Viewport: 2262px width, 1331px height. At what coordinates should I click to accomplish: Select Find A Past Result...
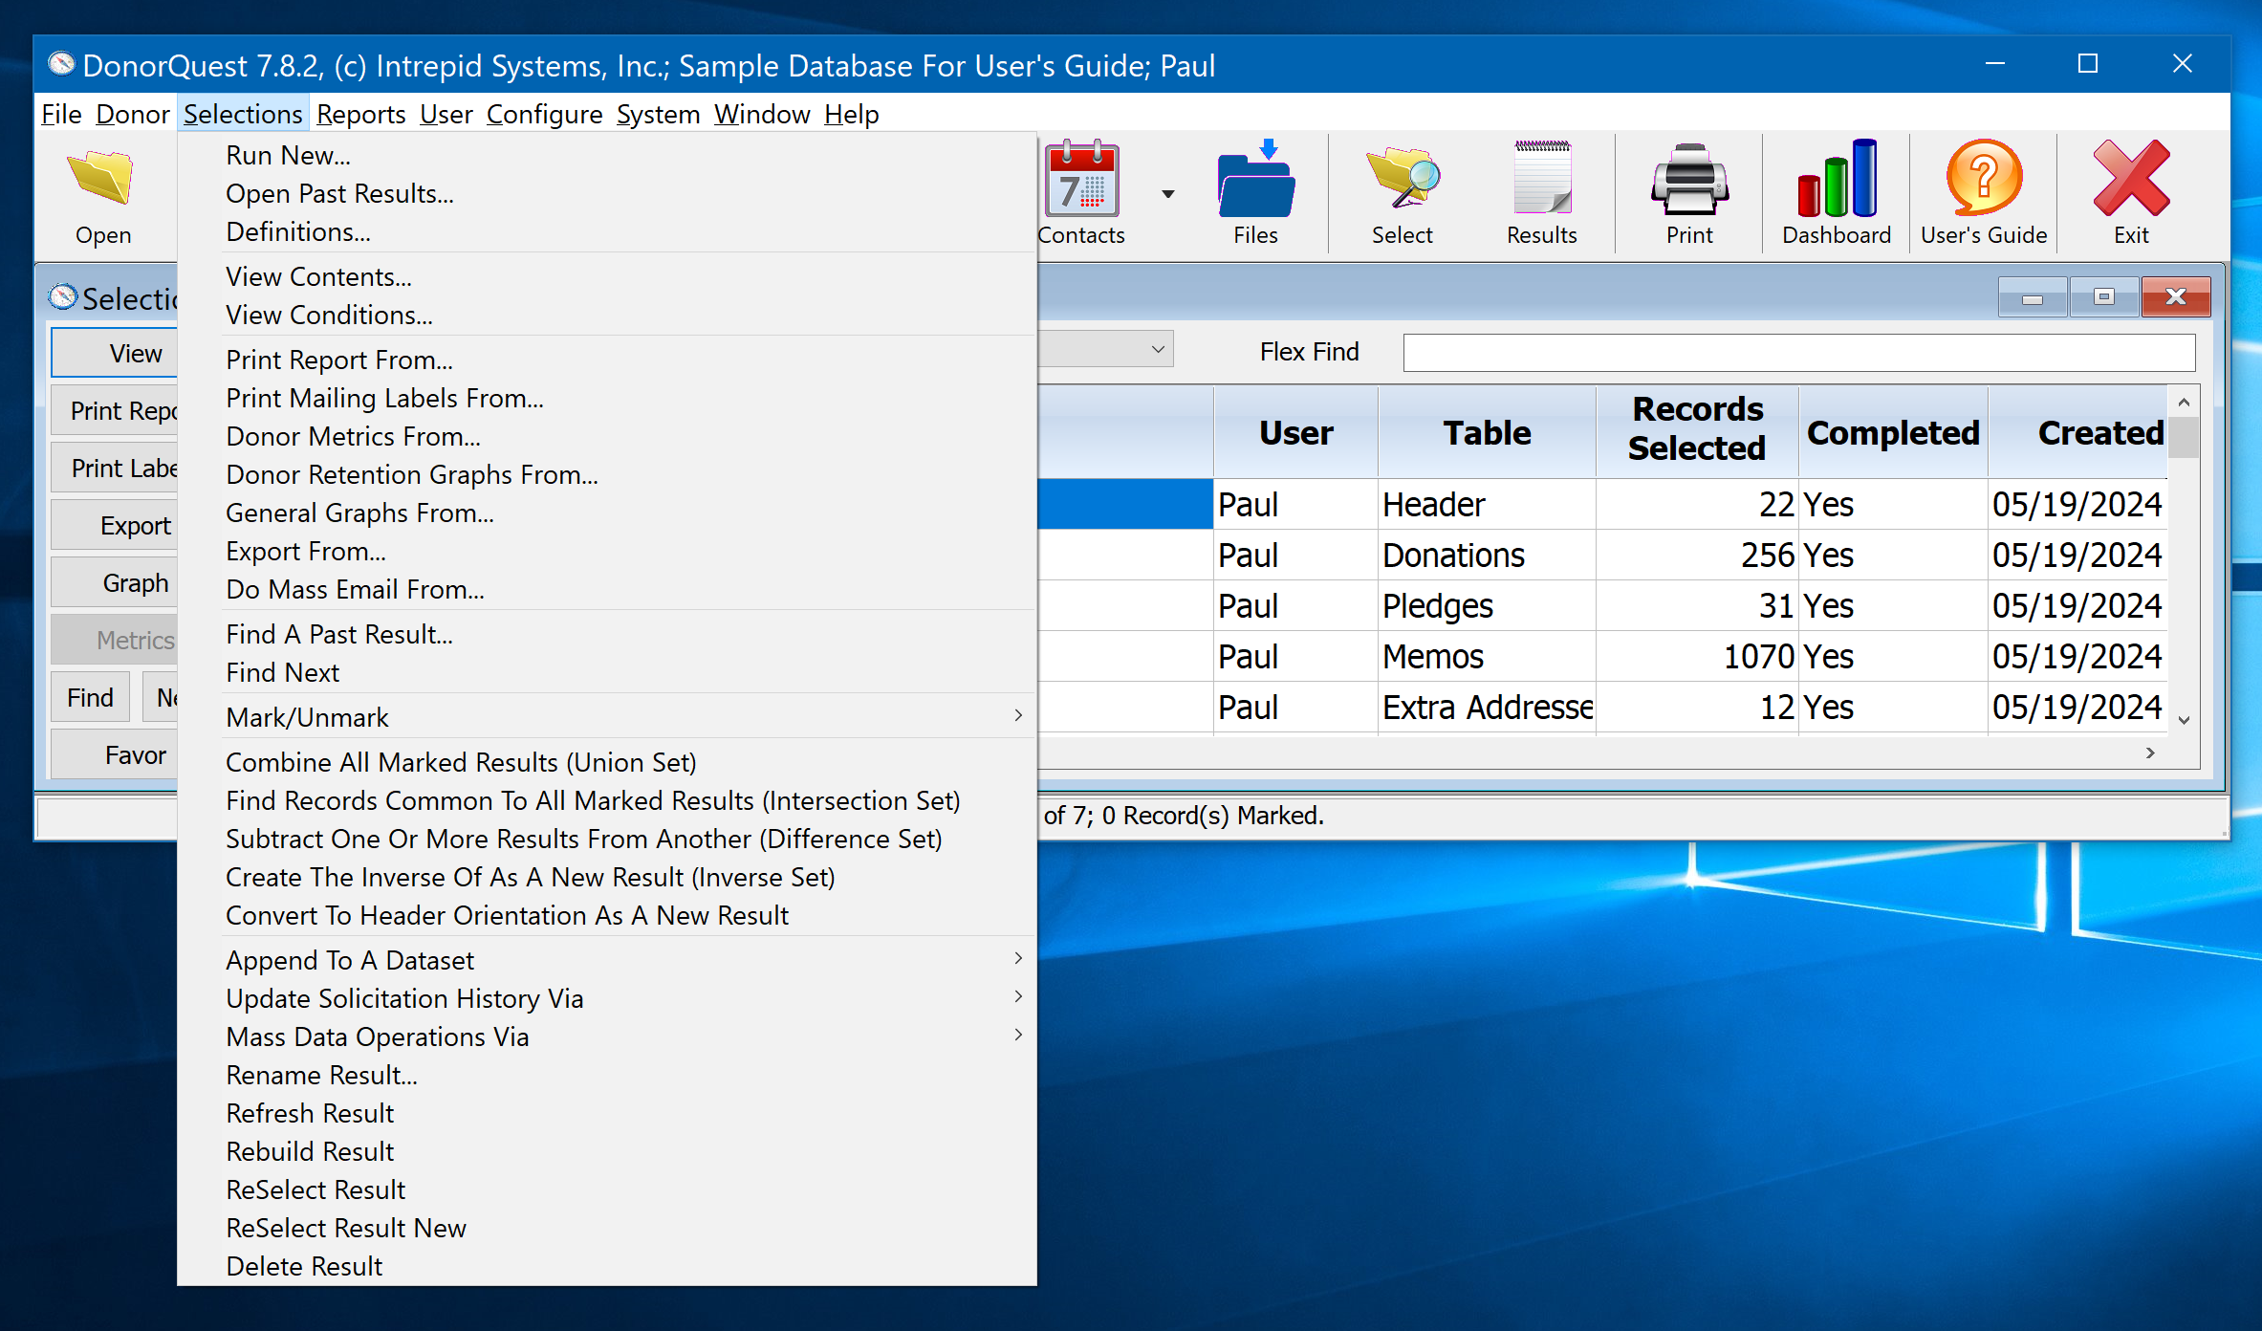[x=607, y=634]
